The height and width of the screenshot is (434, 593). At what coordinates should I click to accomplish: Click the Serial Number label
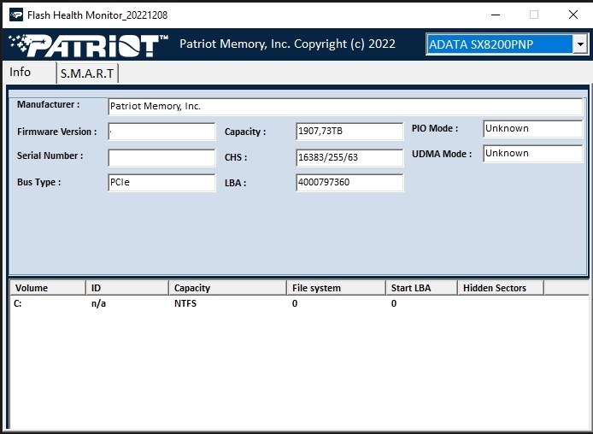(50, 155)
